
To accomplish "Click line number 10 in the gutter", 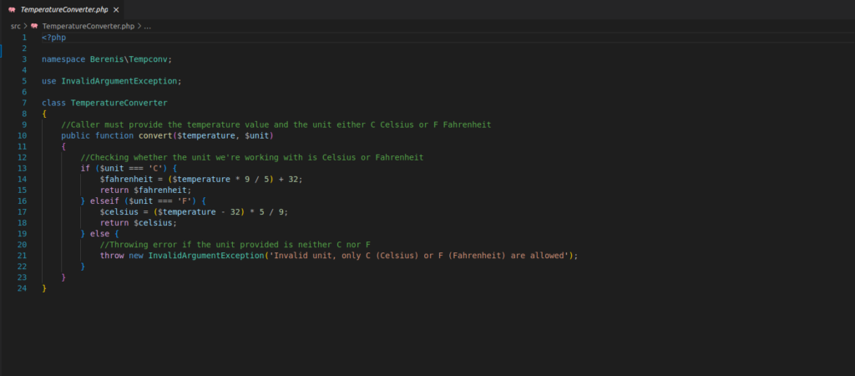I will [23, 136].
